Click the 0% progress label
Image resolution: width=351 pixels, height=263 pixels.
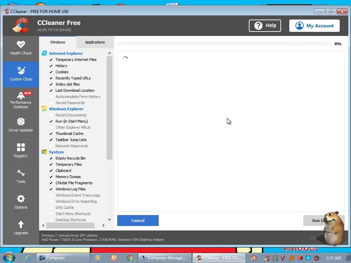tap(338, 44)
